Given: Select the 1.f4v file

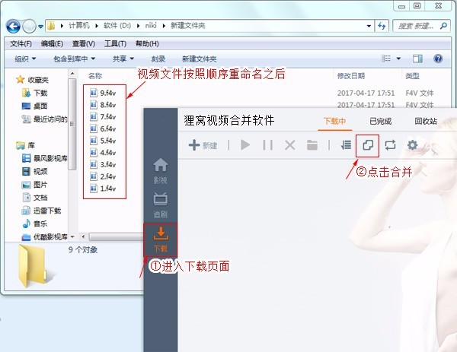Looking at the screenshot, I should [x=103, y=189].
